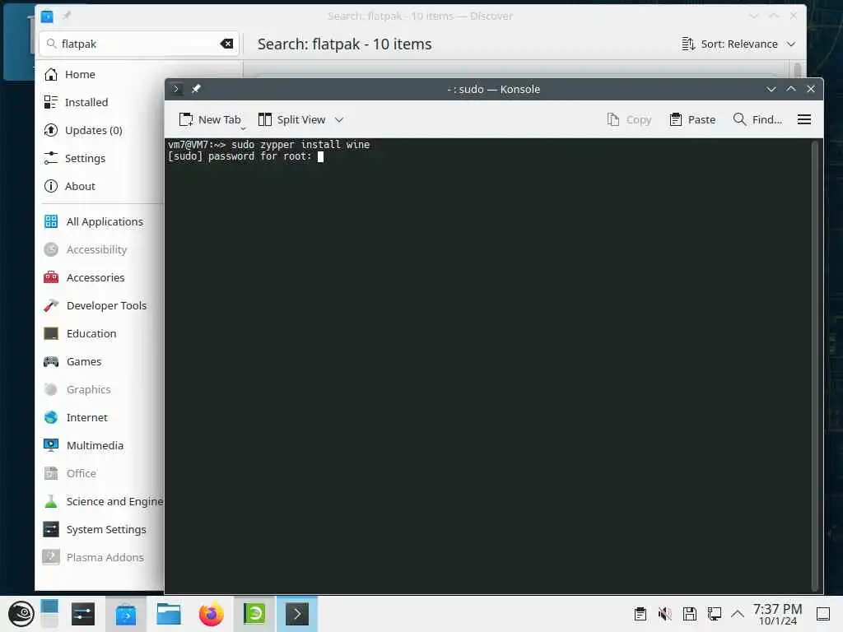Image resolution: width=843 pixels, height=632 pixels.
Task: Open clock showing 7:37 PM
Action: coord(777,614)
